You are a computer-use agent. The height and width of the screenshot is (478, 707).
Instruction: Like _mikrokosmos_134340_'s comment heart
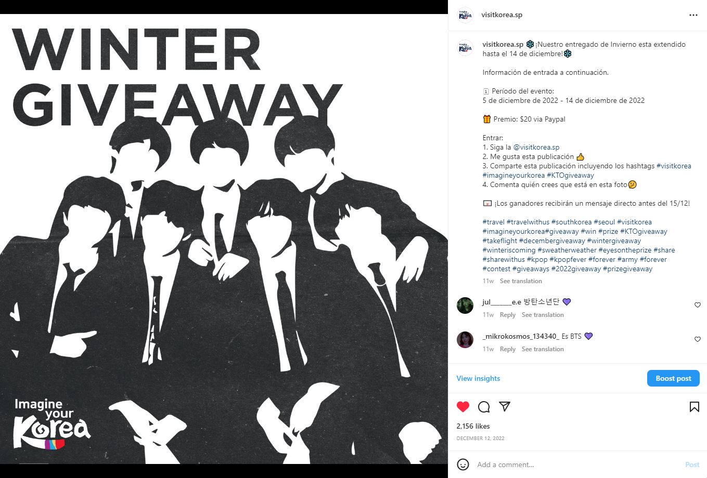click(x=698, y=339)
